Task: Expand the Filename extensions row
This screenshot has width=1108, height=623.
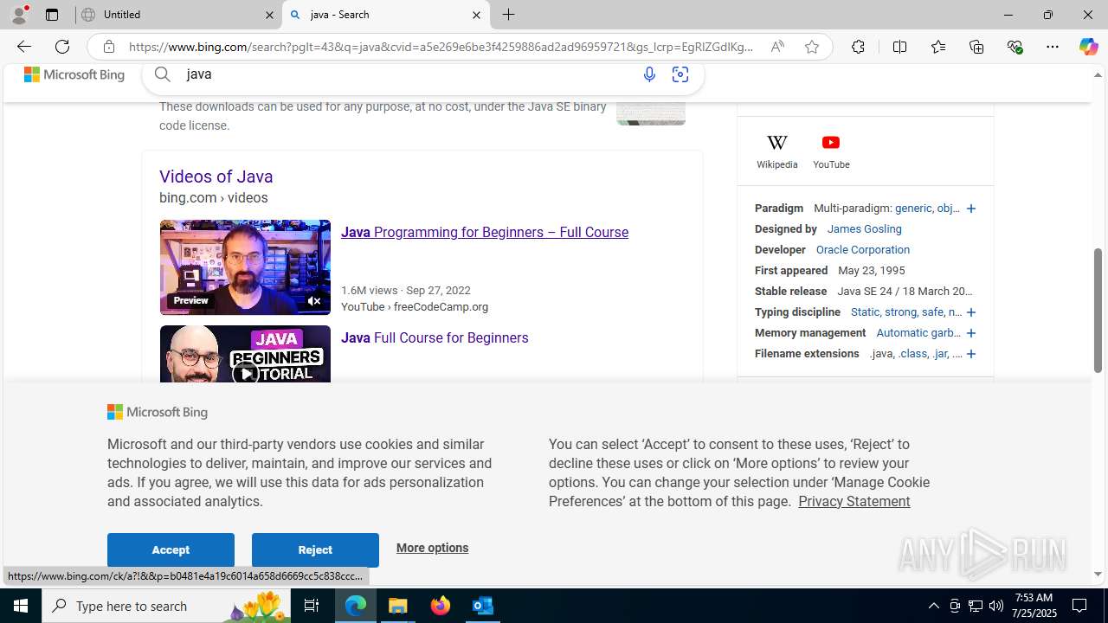Action: tap(971, 354)
